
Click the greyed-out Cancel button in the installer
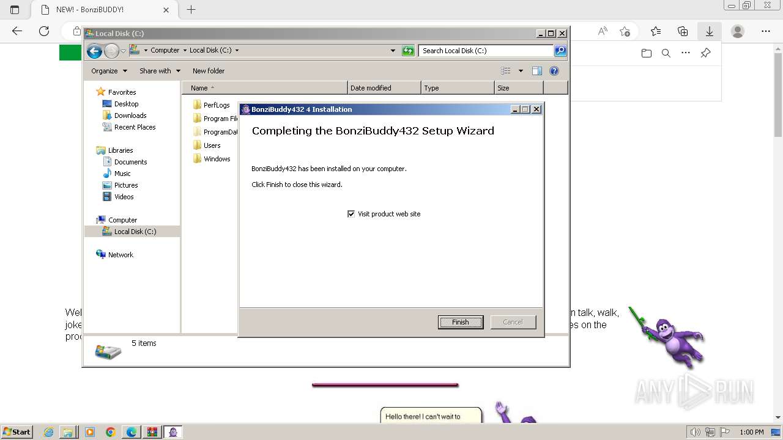(513, 322)
